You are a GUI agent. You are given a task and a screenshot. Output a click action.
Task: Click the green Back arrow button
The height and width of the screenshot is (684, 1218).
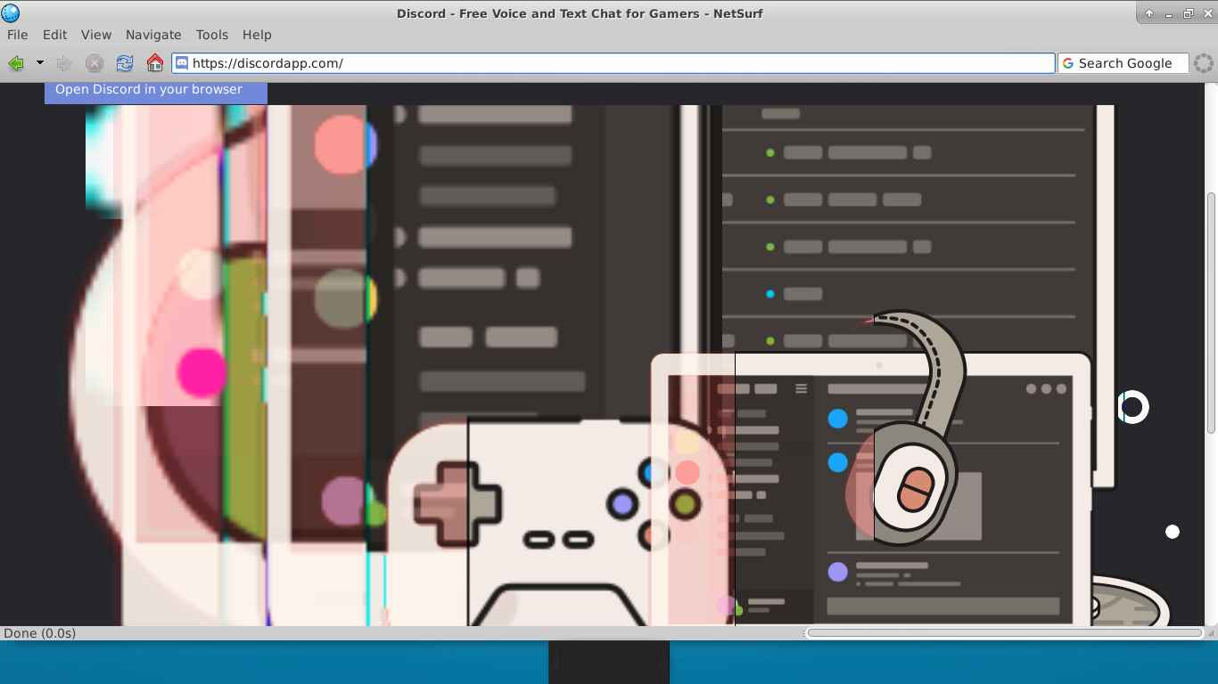click(x=15, y=63)
